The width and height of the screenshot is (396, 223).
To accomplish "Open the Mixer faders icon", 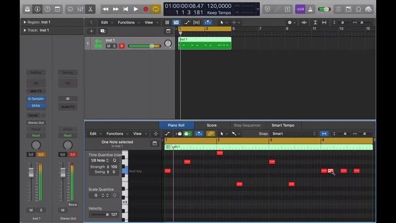I will (80, 9).
